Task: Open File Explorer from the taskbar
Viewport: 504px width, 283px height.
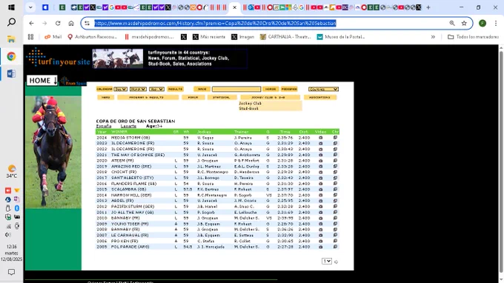Action: [11, 39]
